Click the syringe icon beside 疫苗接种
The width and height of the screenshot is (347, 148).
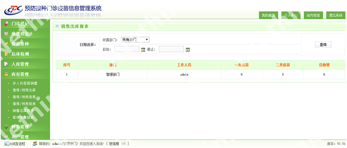coord(6,44)
